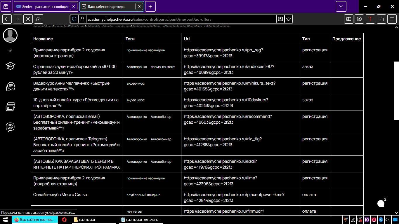Stop loading the page with X button

click(x=28, y=19)
